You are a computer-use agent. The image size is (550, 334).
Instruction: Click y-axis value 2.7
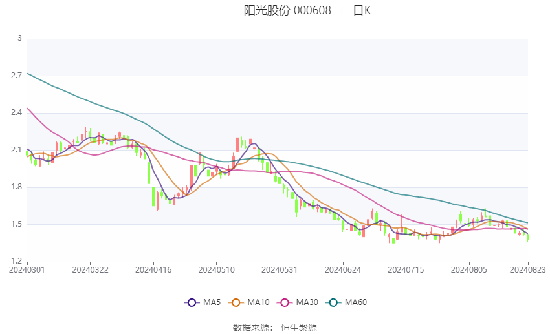pos(16,76)
